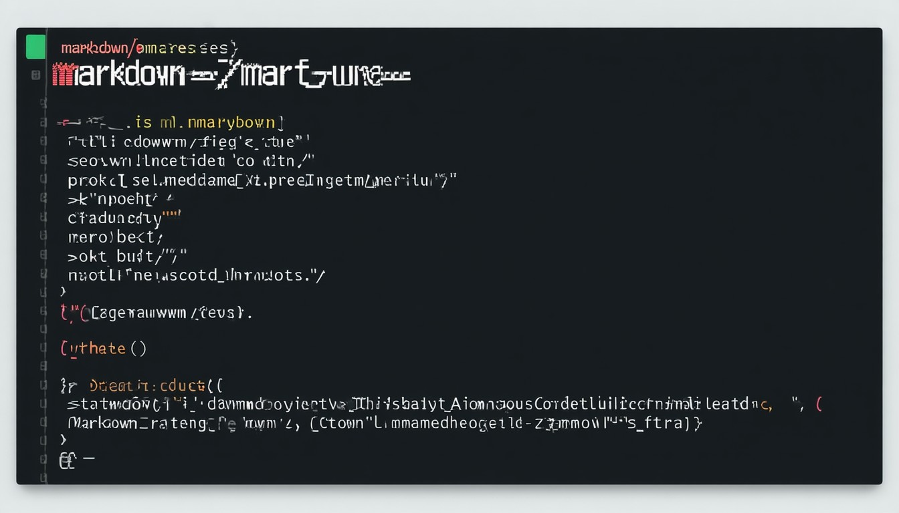Click the orange '(uthate()' call

[103, 348]
